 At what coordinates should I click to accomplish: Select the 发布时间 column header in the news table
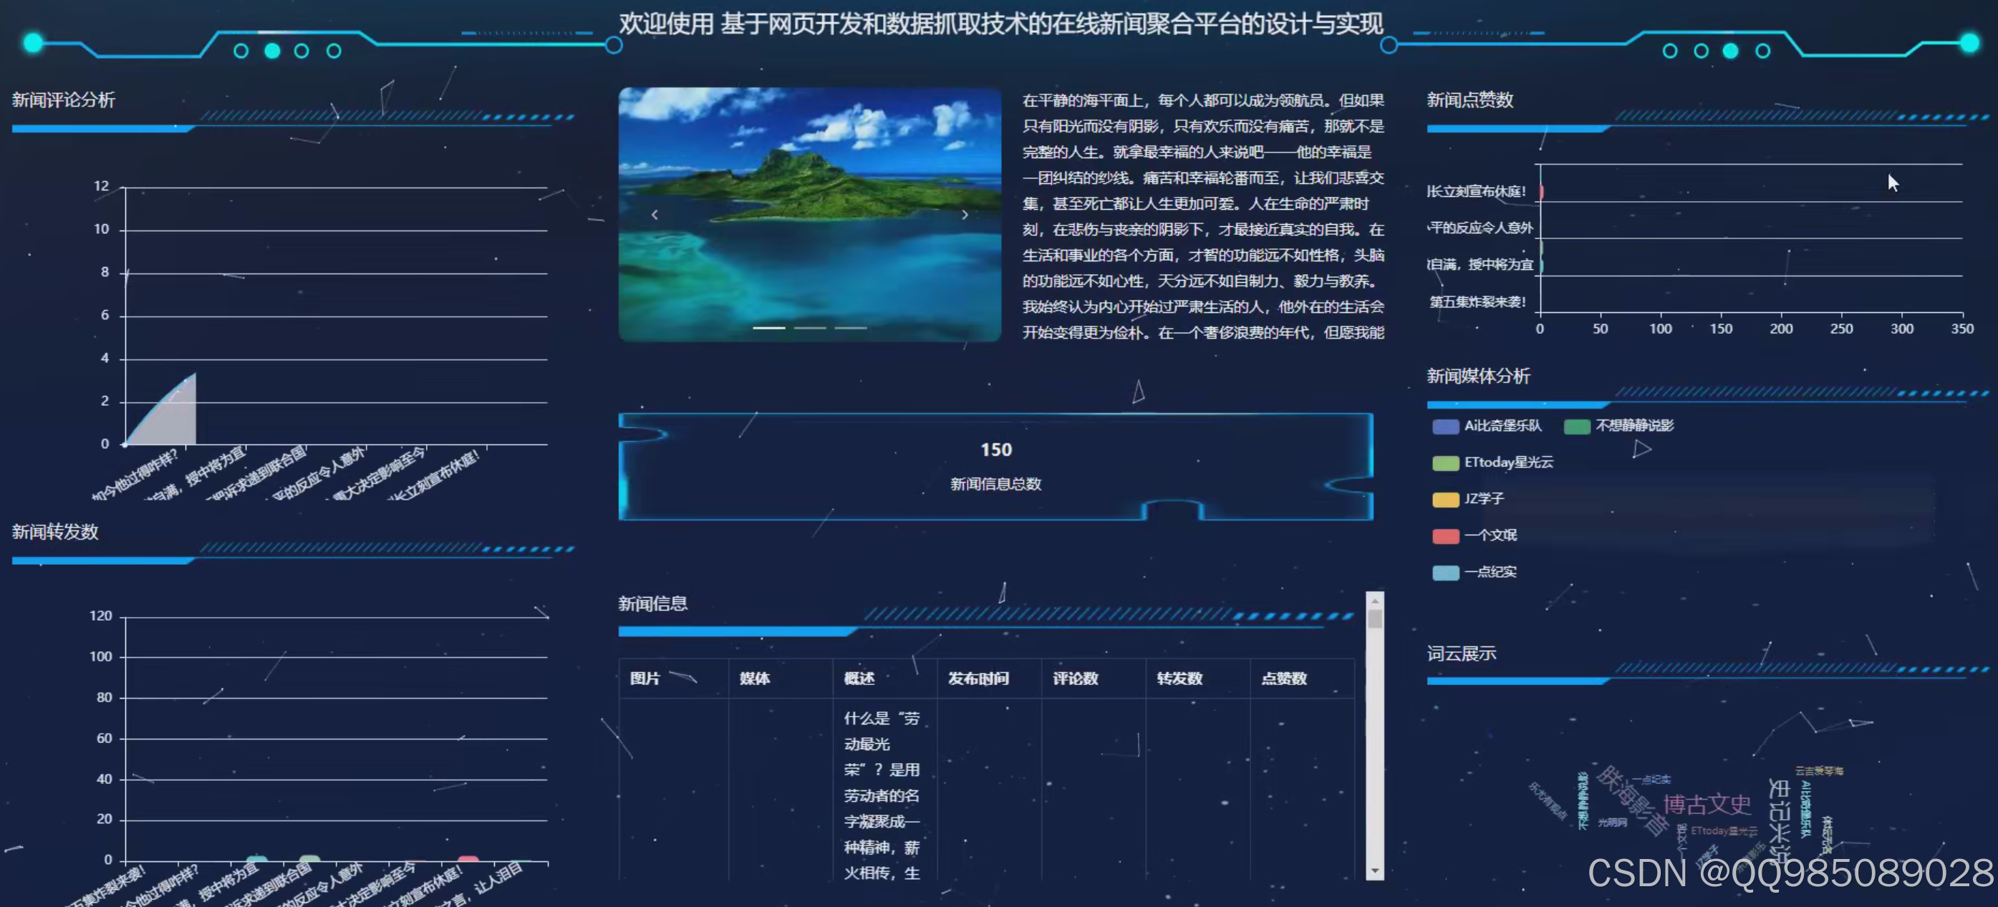[978, 679]
